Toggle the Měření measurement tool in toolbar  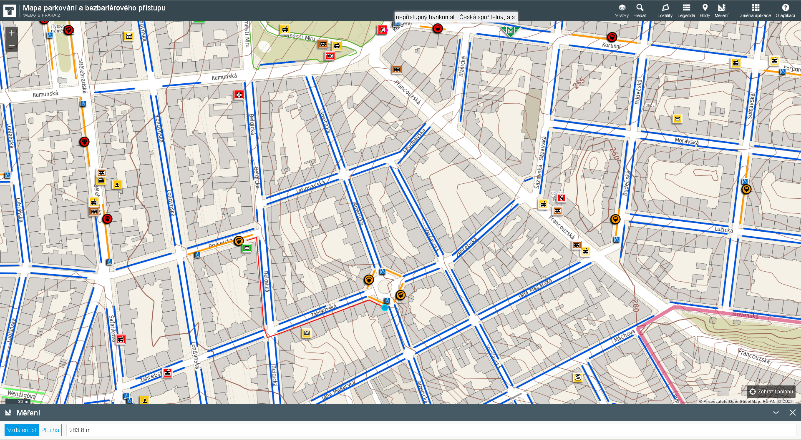click(721, 10)
